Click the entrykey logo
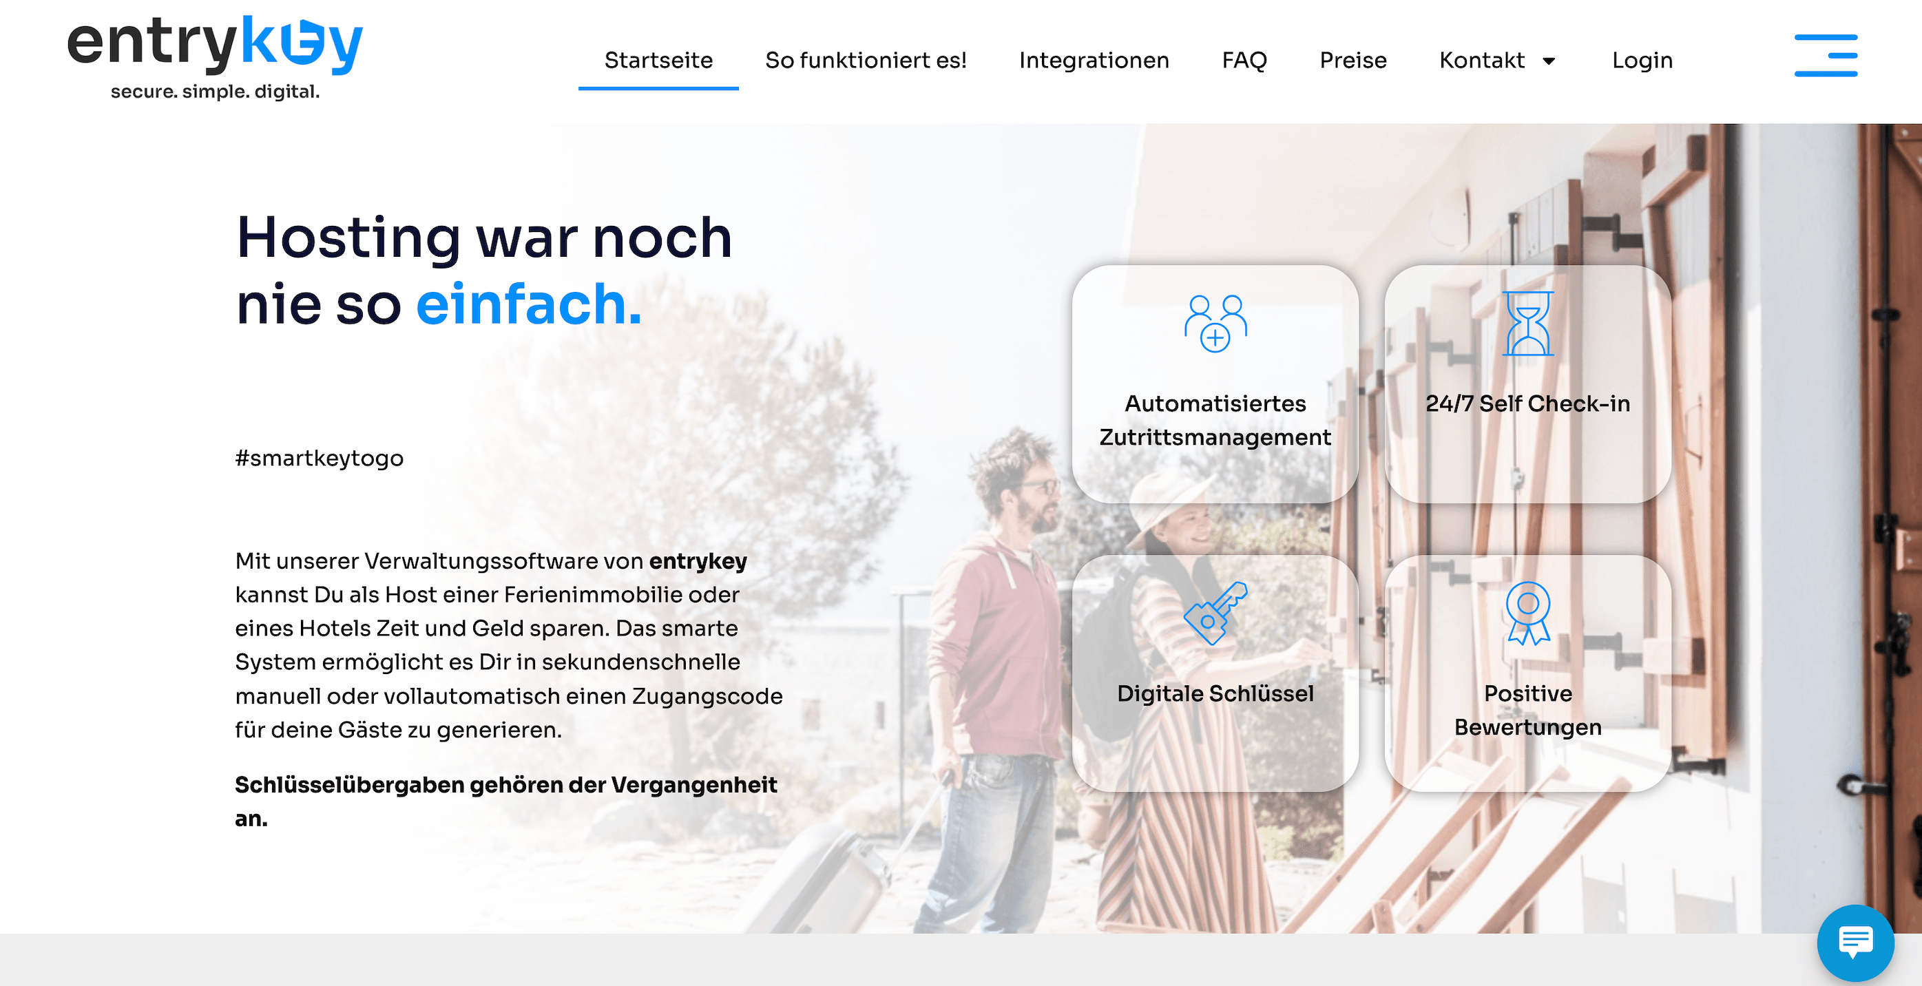1922x986 pixels. click(215, 57)
